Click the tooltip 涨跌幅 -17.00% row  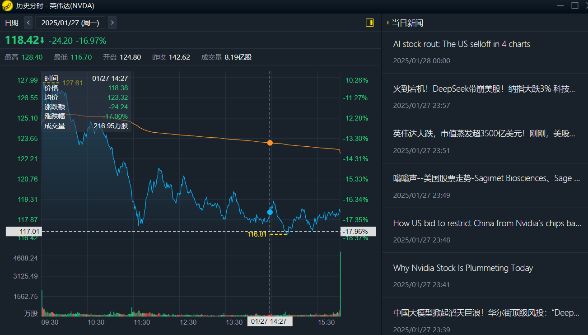point(86,116)
